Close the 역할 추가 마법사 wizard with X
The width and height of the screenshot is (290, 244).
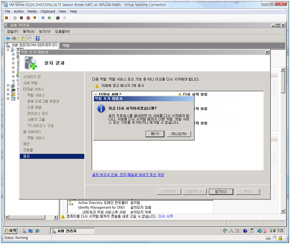tap(267, 52)
